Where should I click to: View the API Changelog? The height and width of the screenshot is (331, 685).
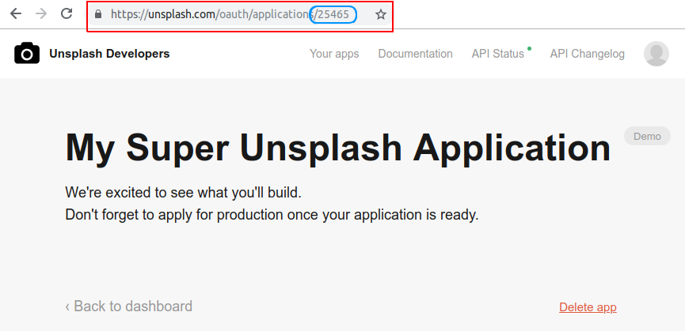587,54
